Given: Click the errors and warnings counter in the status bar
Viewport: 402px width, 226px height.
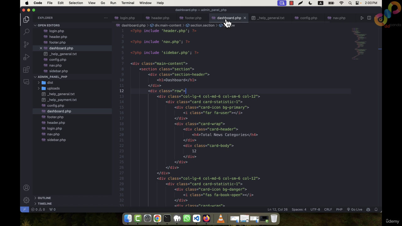Looking at the screenshot, I should (x=38, y=209).
